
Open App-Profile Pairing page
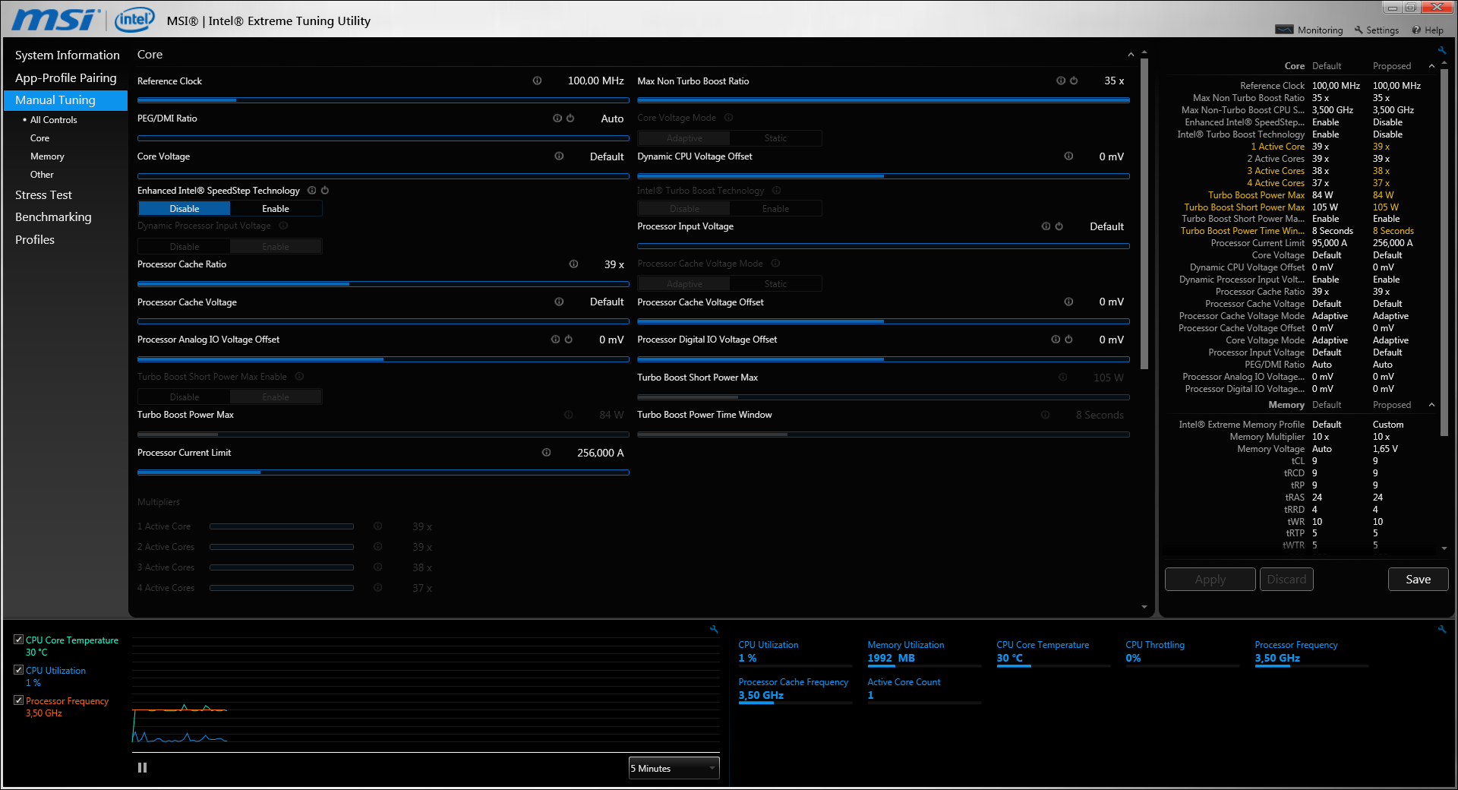point(66,78)
